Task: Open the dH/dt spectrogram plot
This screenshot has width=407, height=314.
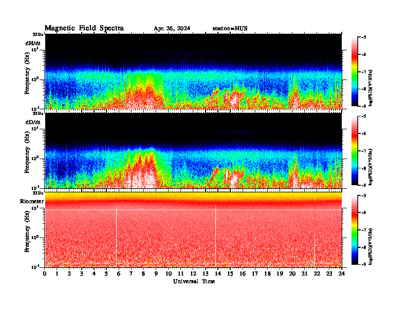Action: pyautogui.click(x=193, y=71)
